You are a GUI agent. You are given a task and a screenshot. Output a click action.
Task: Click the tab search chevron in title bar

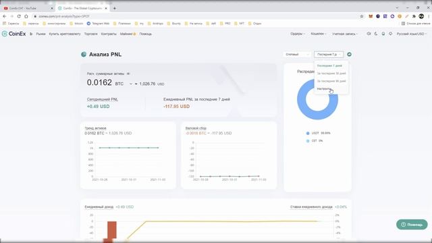tap(397, 7)
